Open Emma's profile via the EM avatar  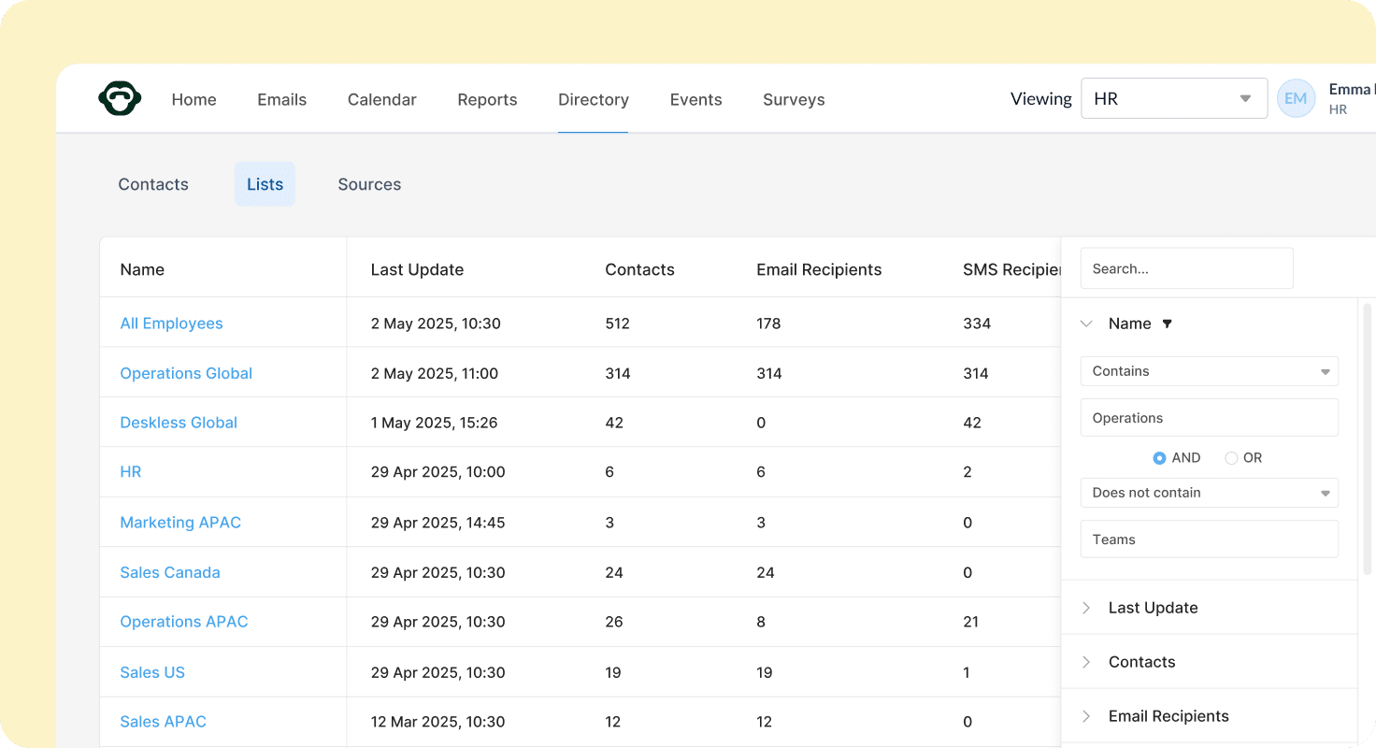click(1296, 97)
